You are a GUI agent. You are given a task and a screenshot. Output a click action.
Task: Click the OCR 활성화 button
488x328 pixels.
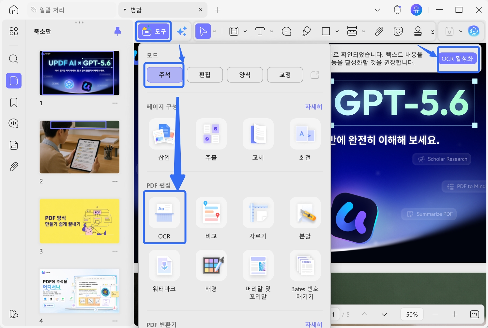point(457,59)
